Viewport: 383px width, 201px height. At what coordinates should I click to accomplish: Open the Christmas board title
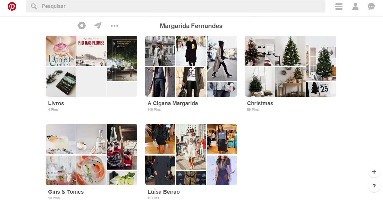coord(260,103)
